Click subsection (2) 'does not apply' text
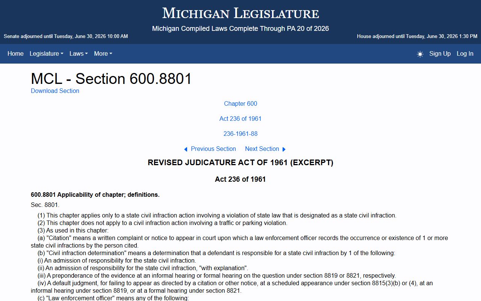 162,223
